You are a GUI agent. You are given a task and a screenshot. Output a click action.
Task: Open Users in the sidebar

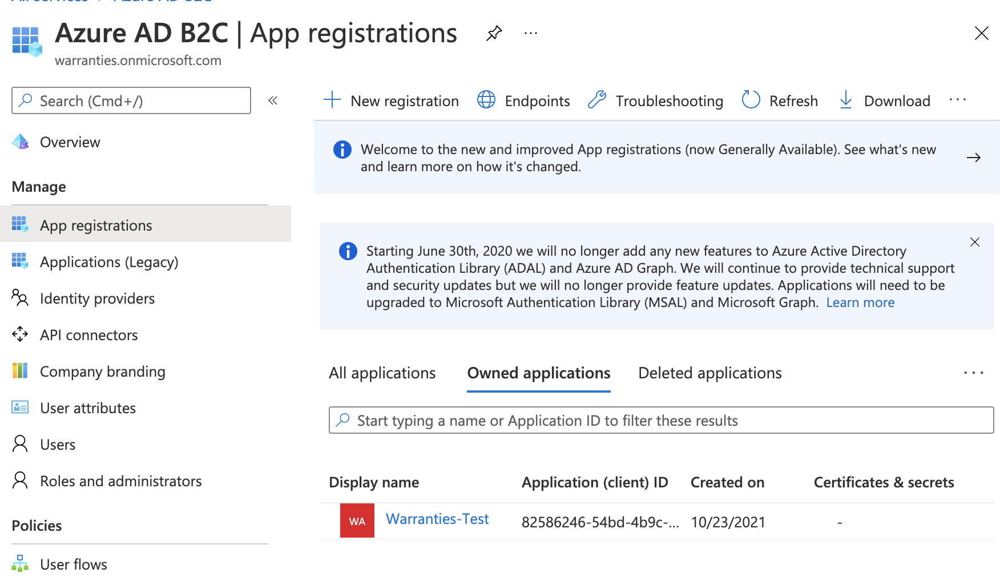coord(58,445)
